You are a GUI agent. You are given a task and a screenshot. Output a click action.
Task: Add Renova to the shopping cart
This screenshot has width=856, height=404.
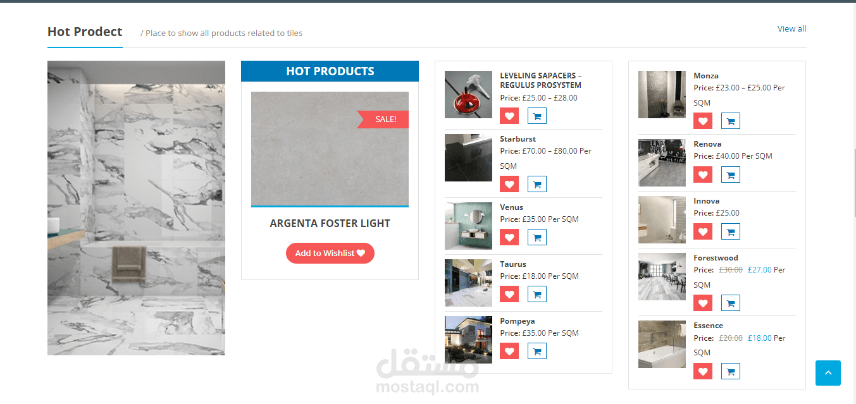[x=731, y=174]
